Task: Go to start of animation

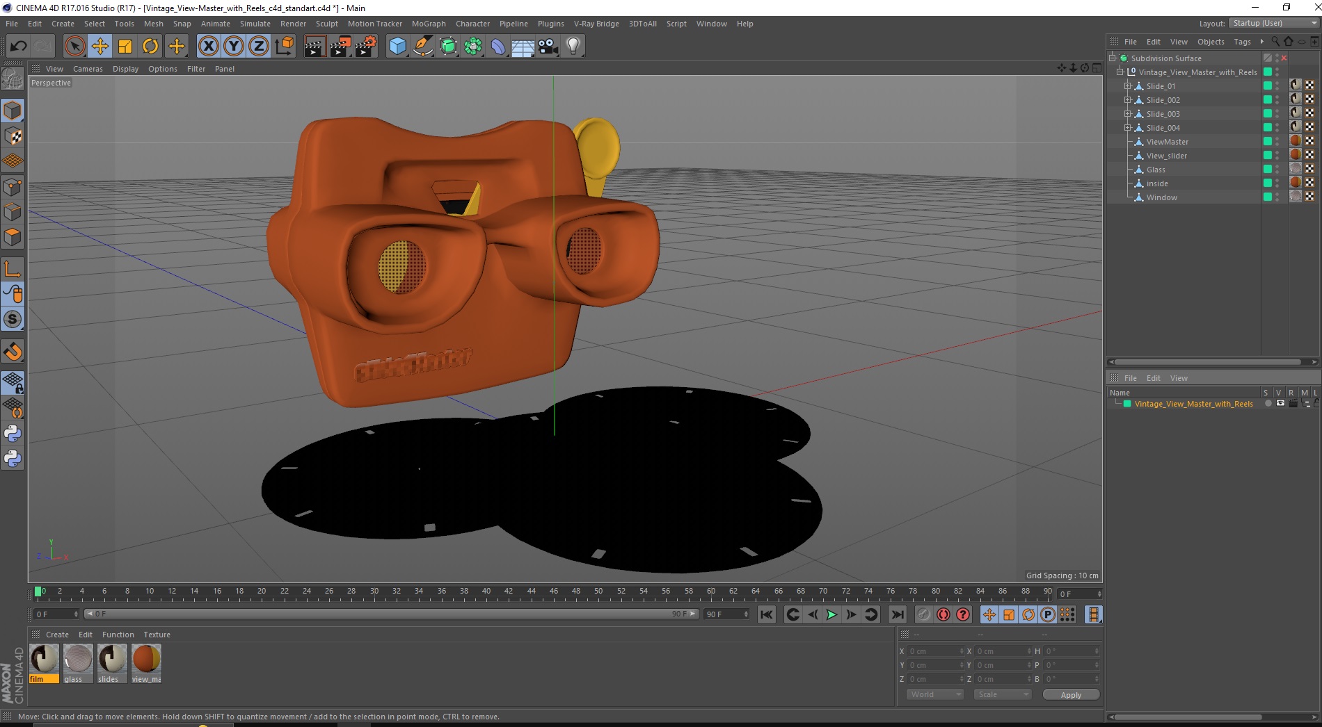Action: [766, 614]
